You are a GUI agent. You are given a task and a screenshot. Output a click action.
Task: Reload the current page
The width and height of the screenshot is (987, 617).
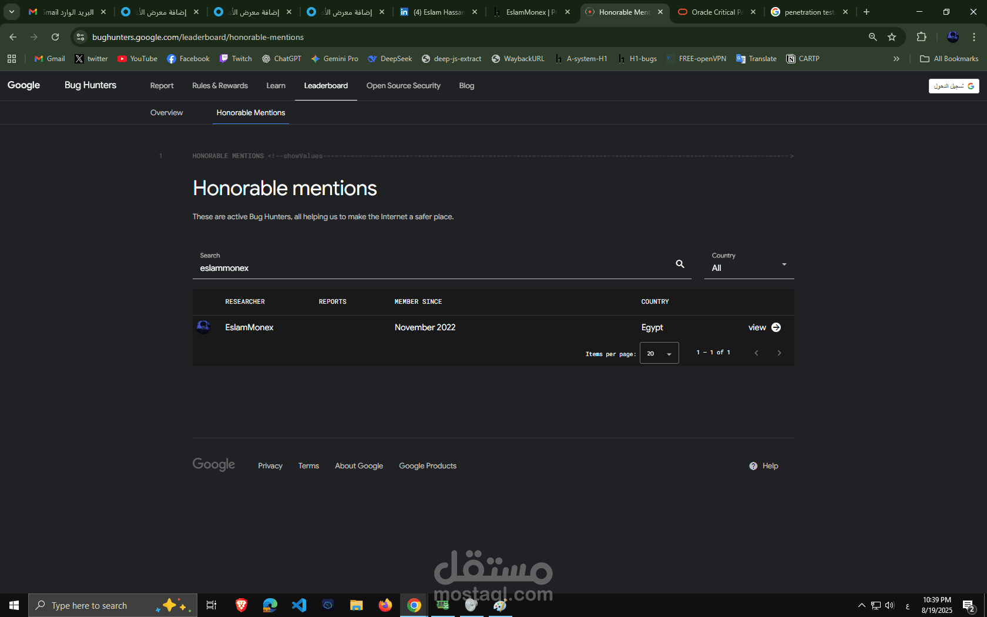coord(55,37)
